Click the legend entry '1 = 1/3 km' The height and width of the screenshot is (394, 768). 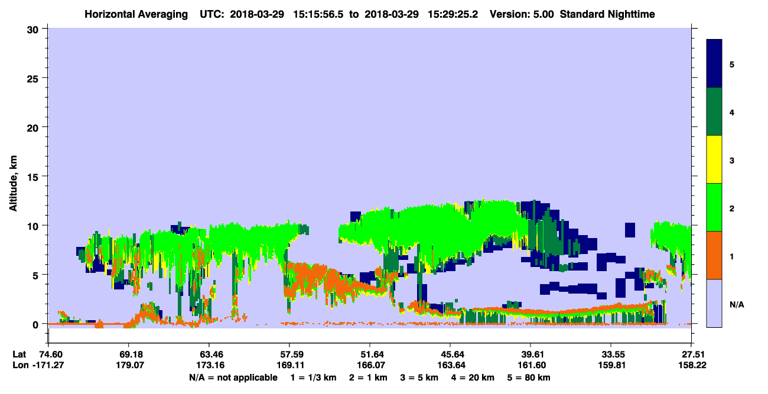tap(314, 377)
